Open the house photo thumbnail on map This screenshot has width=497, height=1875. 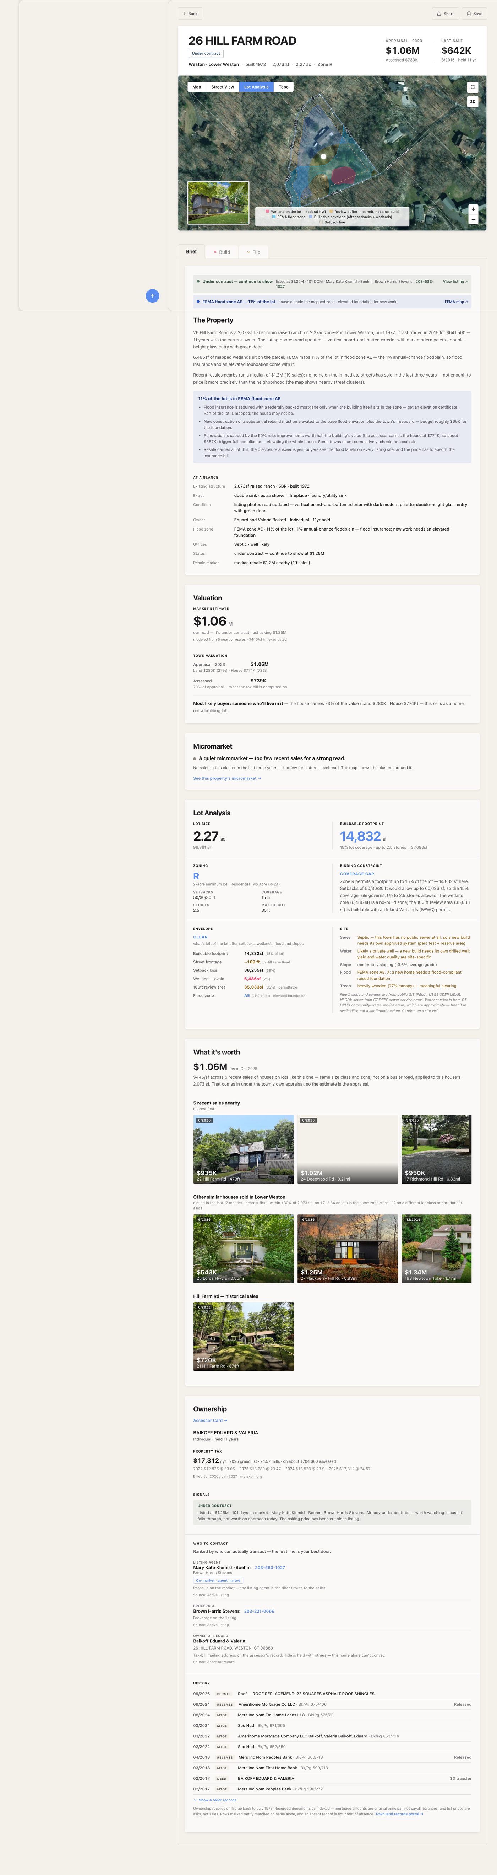218,202
